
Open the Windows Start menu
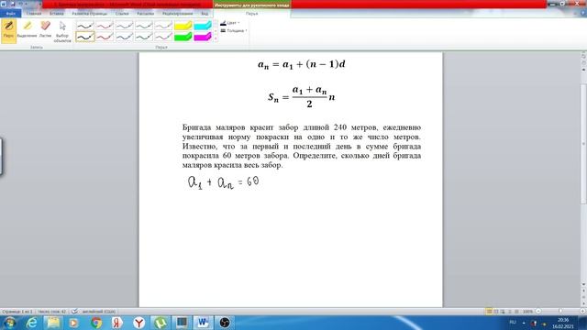9,323
